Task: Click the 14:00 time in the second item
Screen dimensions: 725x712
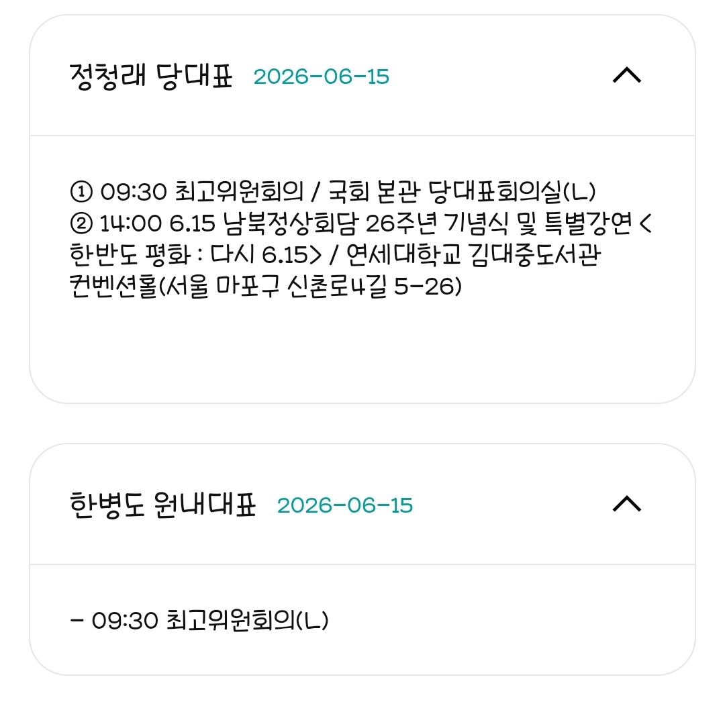Action: point(131,223)
